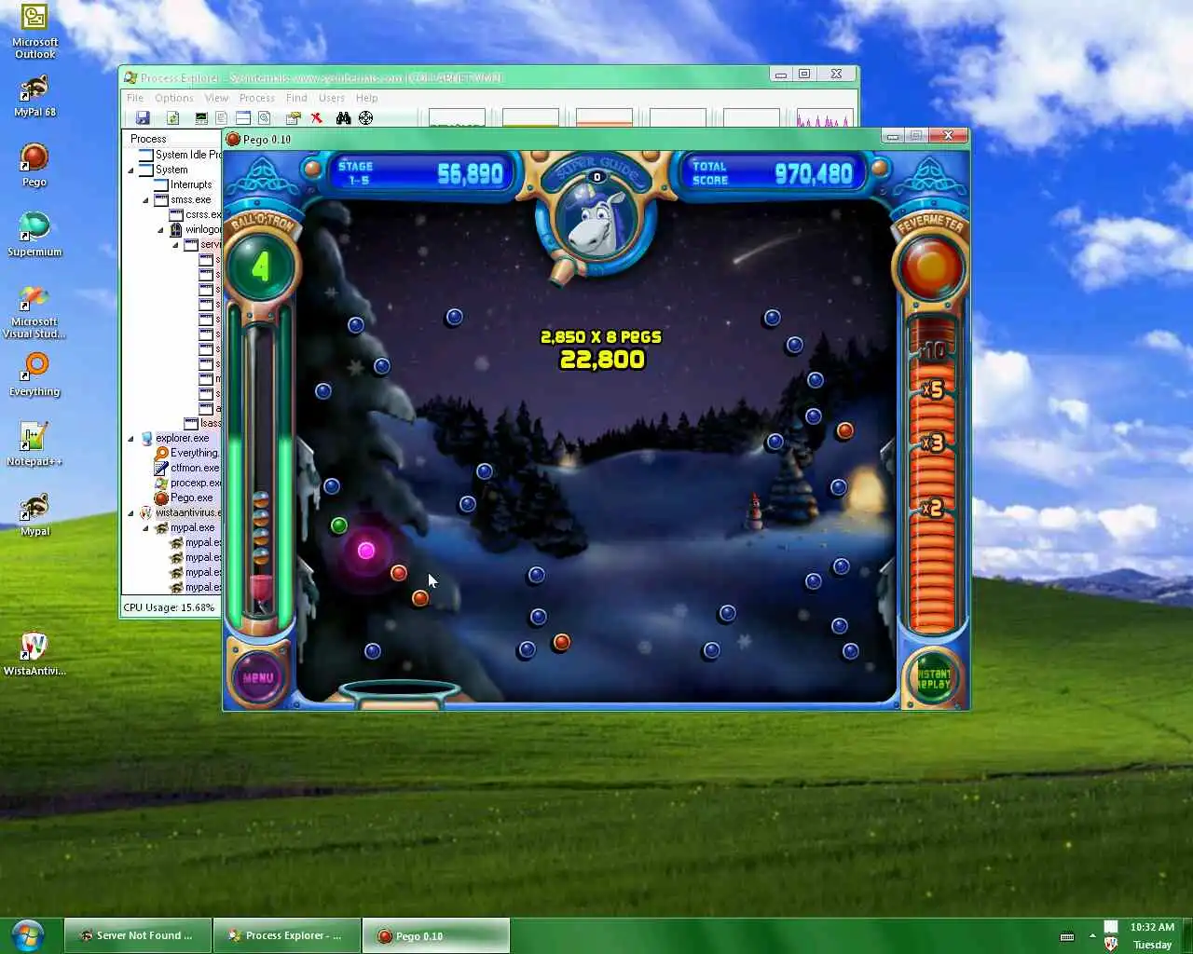
Task: Open System Information via the toolbar graph icon
Action: pyautogui.click(x=200, y=118)
